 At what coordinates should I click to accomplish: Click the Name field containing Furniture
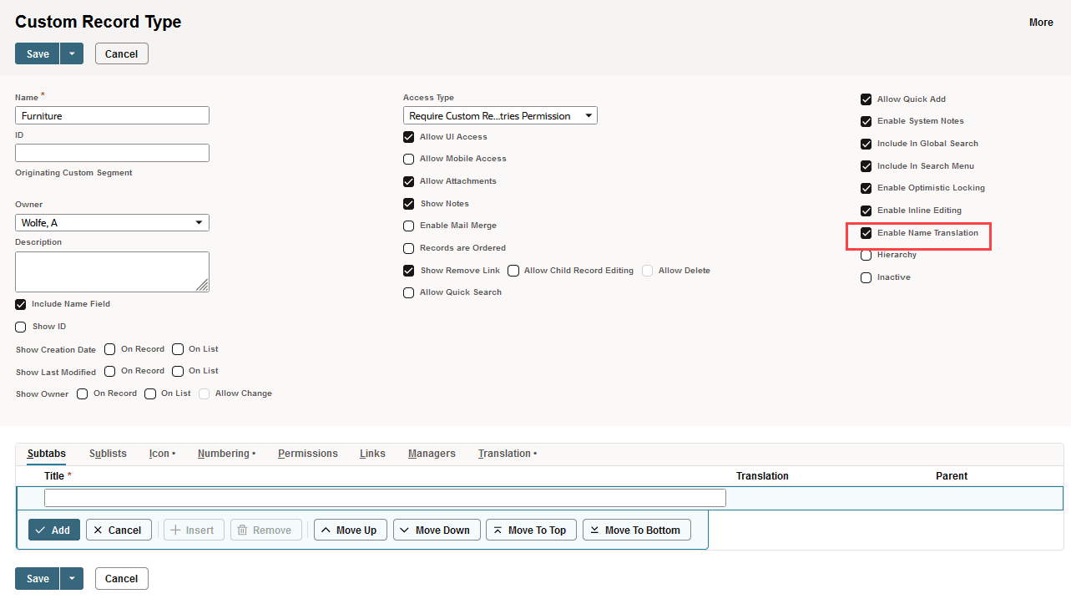coord(112,115)
